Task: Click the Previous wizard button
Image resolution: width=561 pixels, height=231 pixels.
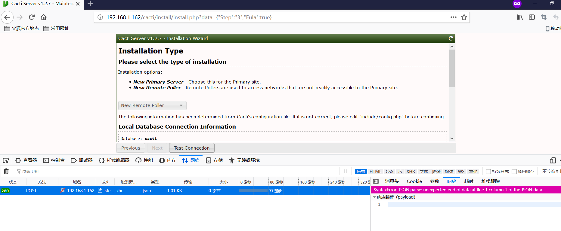Action: pyautogui.click(x=131, y=148)
